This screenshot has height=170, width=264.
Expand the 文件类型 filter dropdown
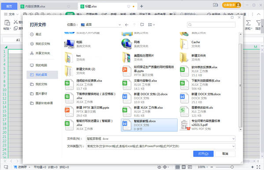[233, 146]
